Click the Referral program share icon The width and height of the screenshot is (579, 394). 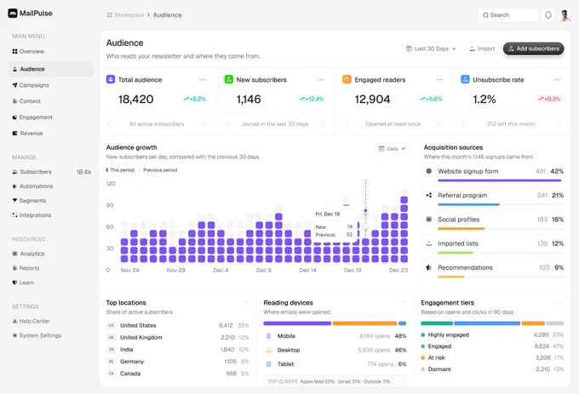click(x=428, y=195)
